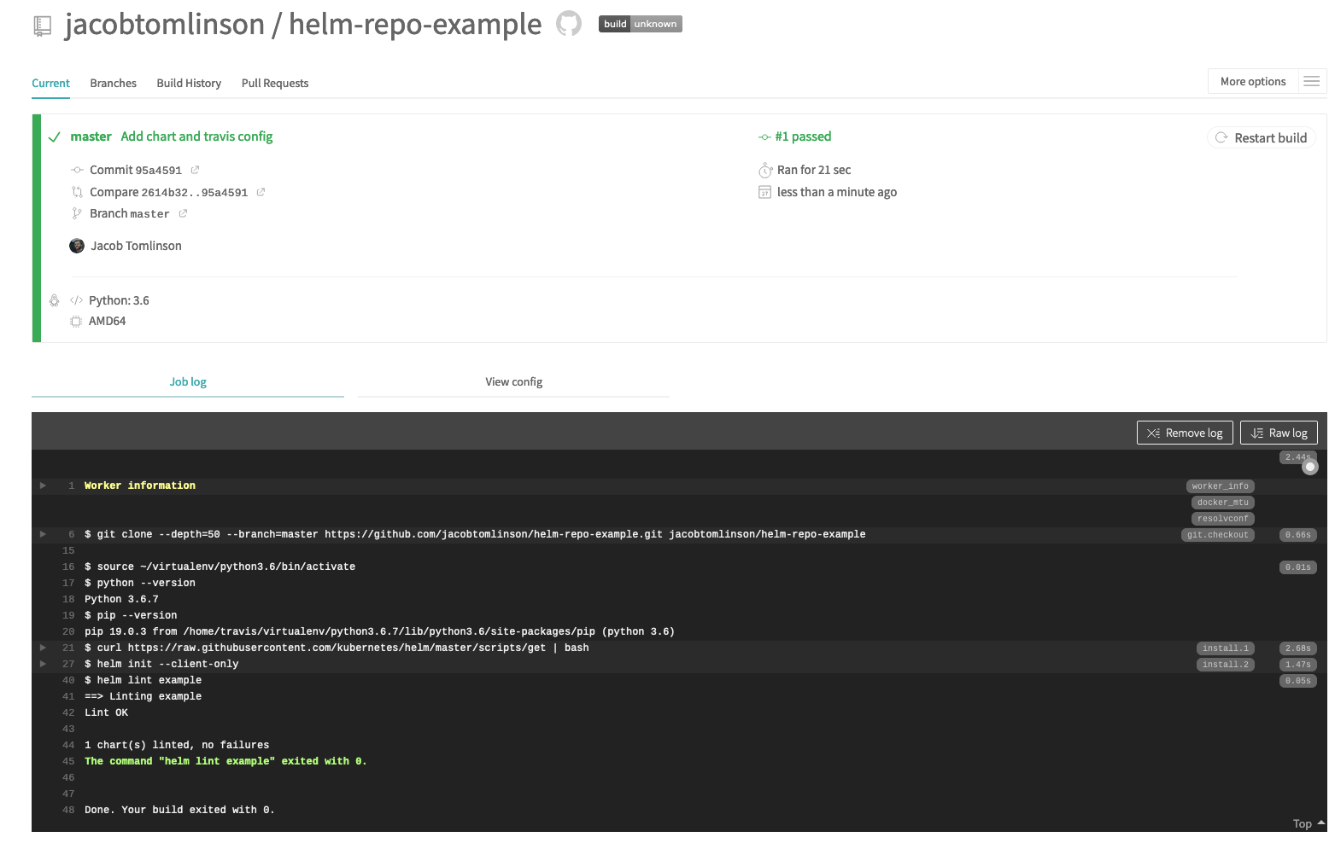Click the Remove log button
The height and width of the screenshot is (843, 1335).
1184,433
